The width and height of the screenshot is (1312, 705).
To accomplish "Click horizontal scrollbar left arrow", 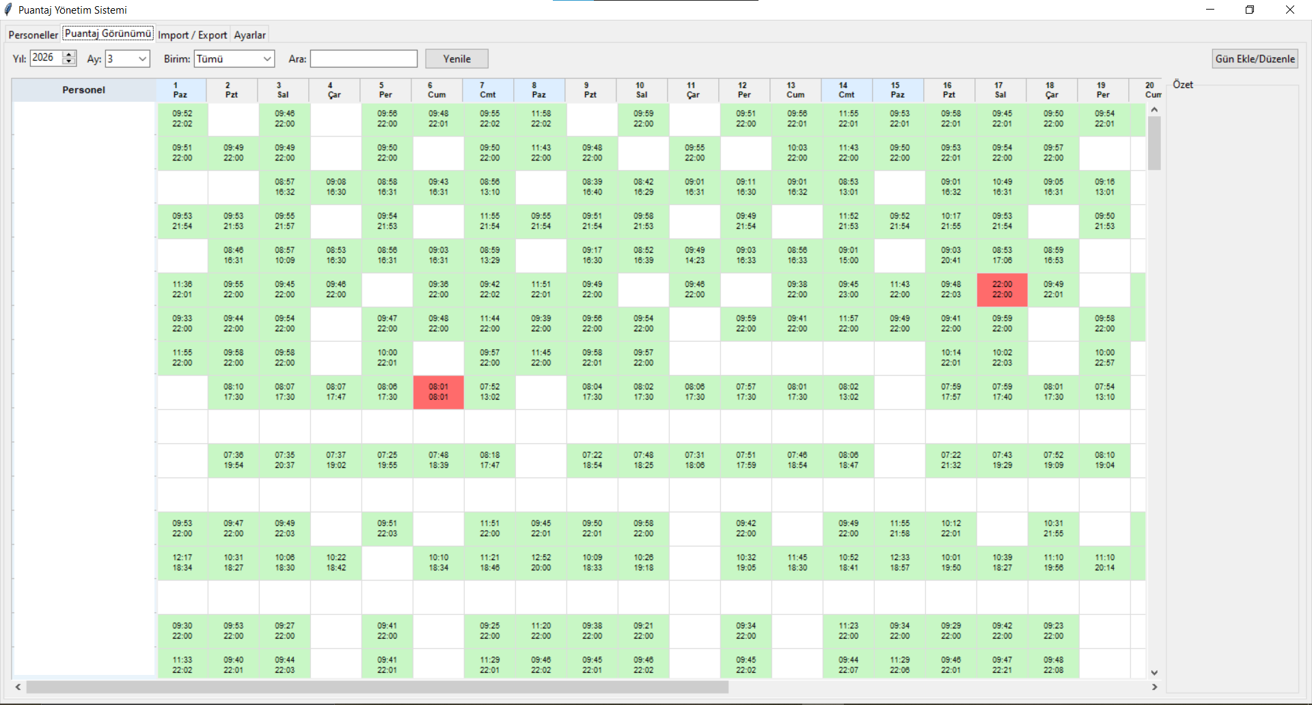I will click(x=18, y=687).
